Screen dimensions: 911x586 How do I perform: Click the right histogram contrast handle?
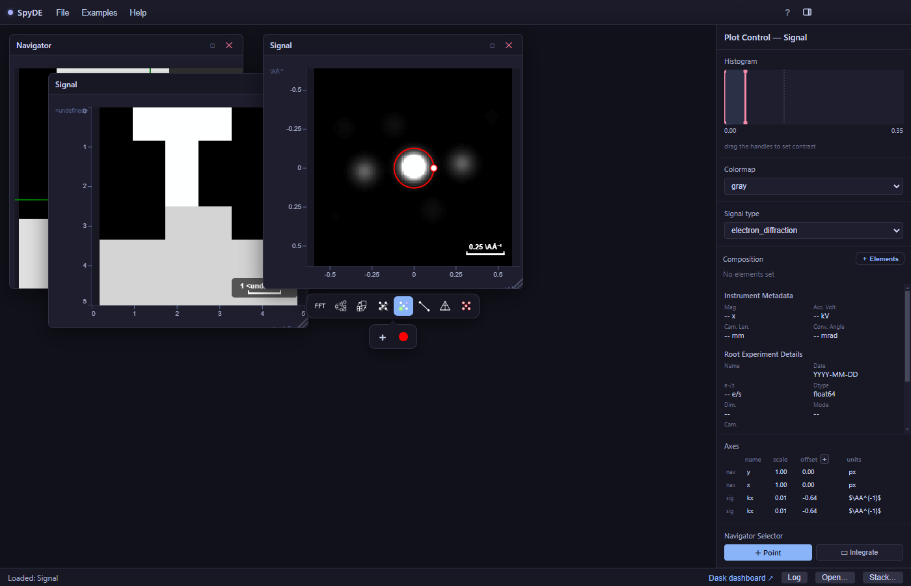tap(746, 96)
